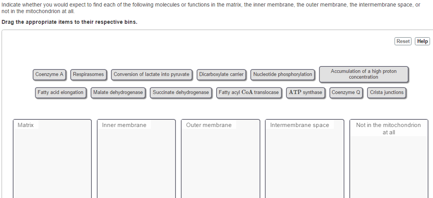
Task: Click the Malate dehydrogenase item
Action: pyautogui.click(x=118, y=93)
